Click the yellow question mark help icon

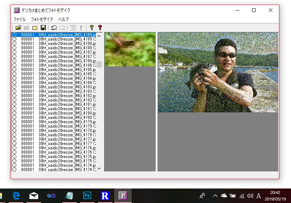[92, 28]
